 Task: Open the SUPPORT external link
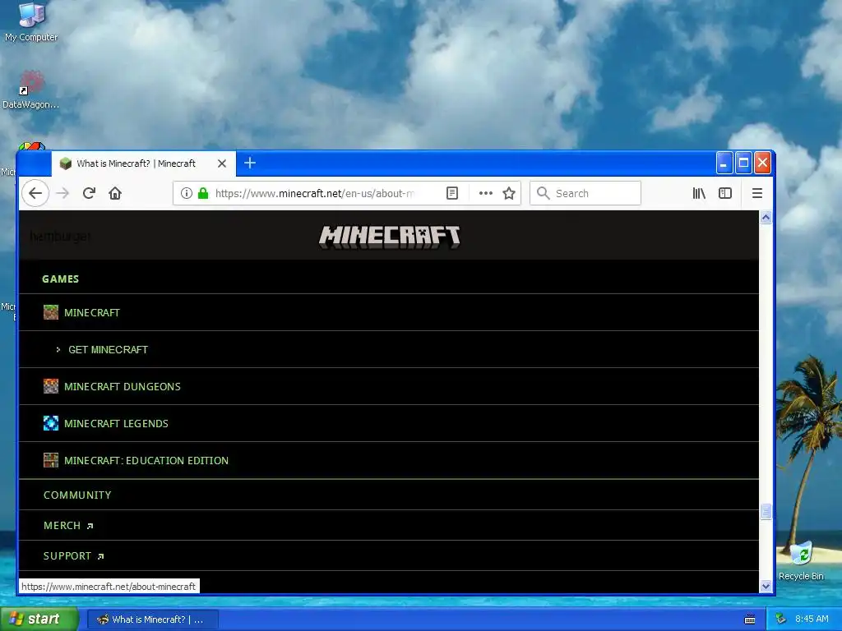tap(73, 556)
